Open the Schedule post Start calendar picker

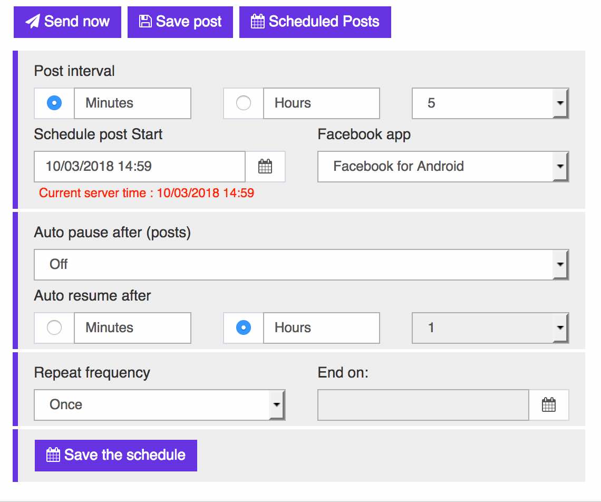[265, 167]
